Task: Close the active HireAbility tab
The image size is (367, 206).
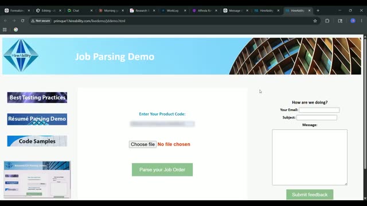Action: pos(309,10)
